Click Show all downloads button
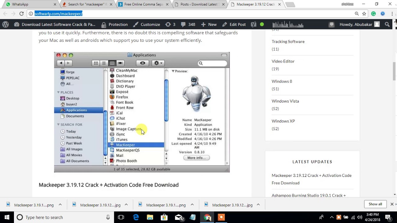Image resolution: width=397 pixels, height=223 pixels. point(375,204)
